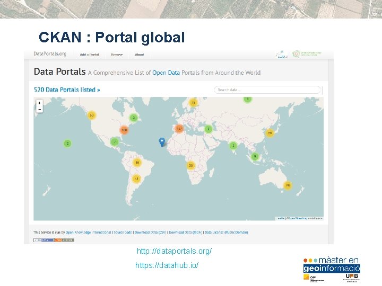This screenshot has width=382, height=286.
Task: Zoom in the map with plus button
Action: pyautogui.click(x=39, y=103)
